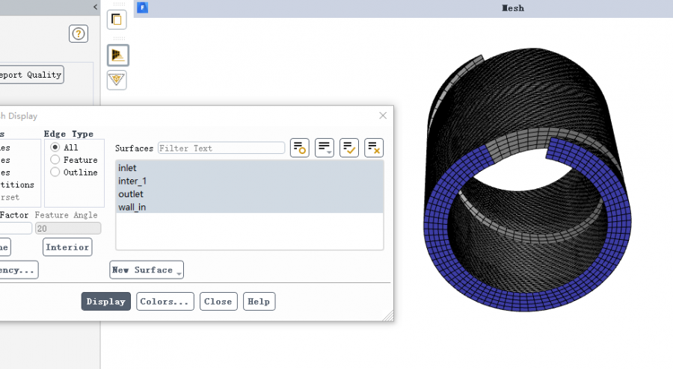Open the Colors... dialog
This screenshot has width=673, height=369.
click(165, 302)
